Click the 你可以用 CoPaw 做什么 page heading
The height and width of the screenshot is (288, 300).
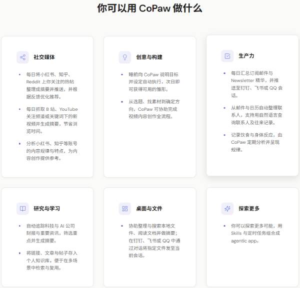pyautogui.click(x=149, y=8)
